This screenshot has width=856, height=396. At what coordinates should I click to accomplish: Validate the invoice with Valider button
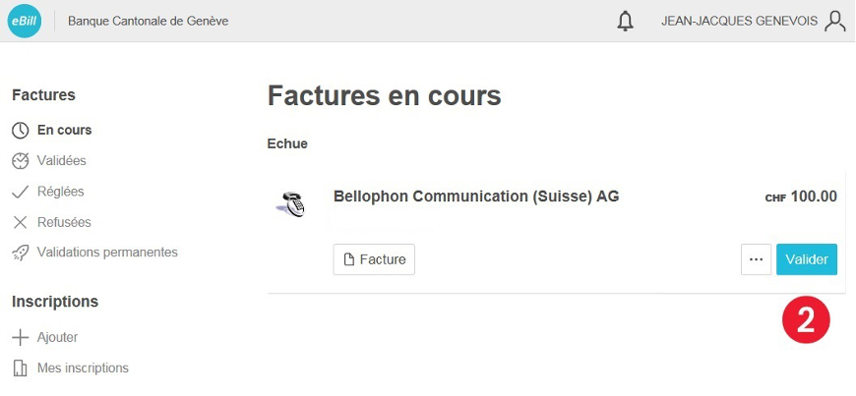(807, 259)
